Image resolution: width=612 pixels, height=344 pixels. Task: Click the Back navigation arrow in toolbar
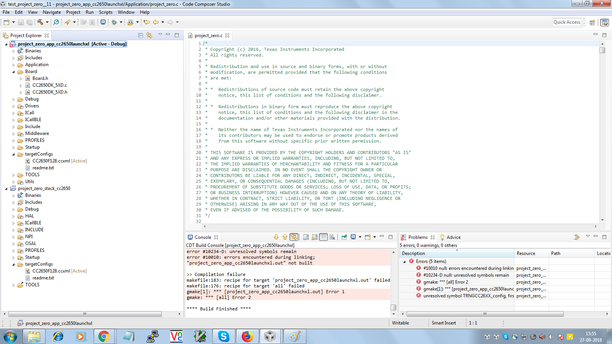(x=156, y=22)
